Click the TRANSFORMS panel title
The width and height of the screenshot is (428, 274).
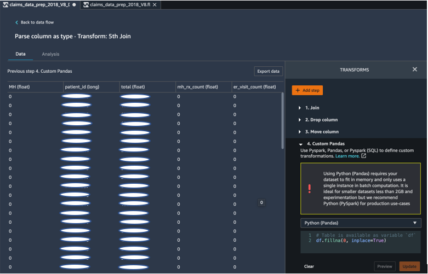[355, 70]
